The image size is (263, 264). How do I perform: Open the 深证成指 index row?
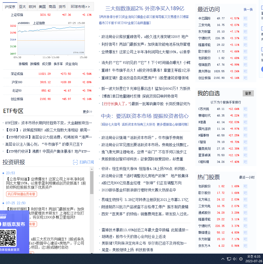[48, 74]
